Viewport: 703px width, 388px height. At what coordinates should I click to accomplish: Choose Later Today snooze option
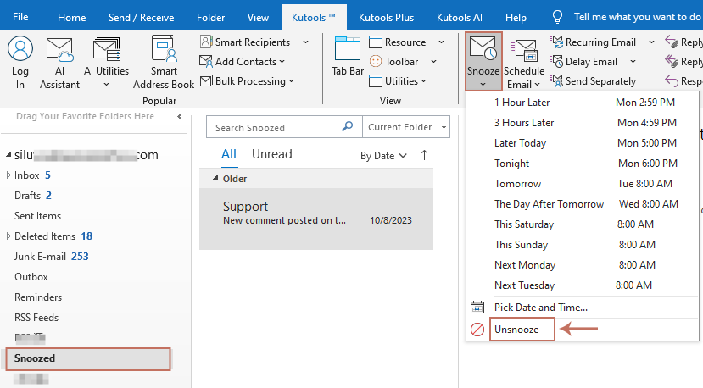tap(583, 143)
